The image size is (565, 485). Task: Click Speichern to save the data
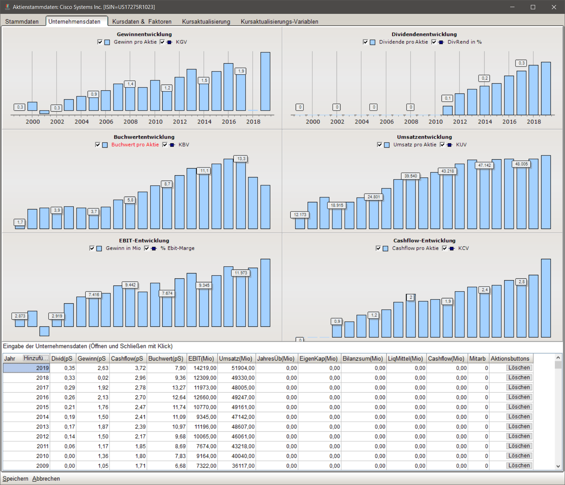(15, 479)
